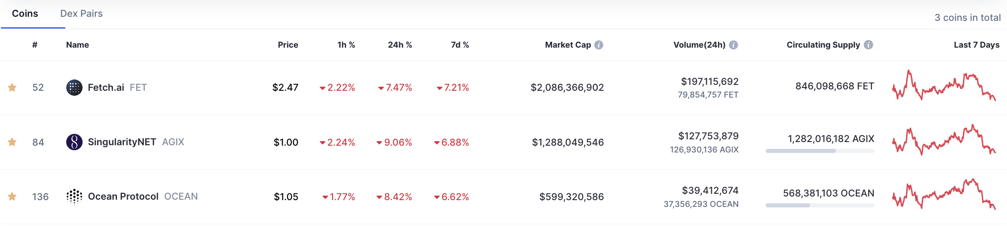Select the 37,356,293 OCEAN volume amount

[701, 204]
